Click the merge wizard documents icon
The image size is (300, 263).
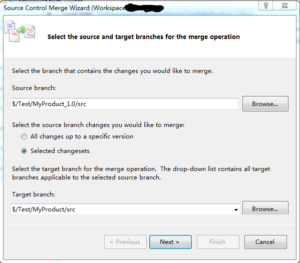pos(20,31)
